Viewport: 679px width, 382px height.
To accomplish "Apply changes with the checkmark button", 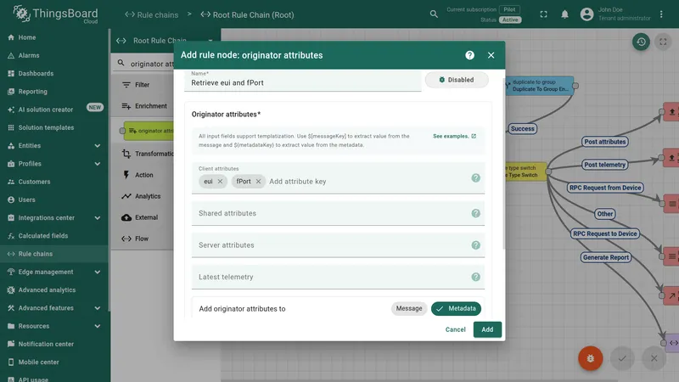I will coord(622,358).
